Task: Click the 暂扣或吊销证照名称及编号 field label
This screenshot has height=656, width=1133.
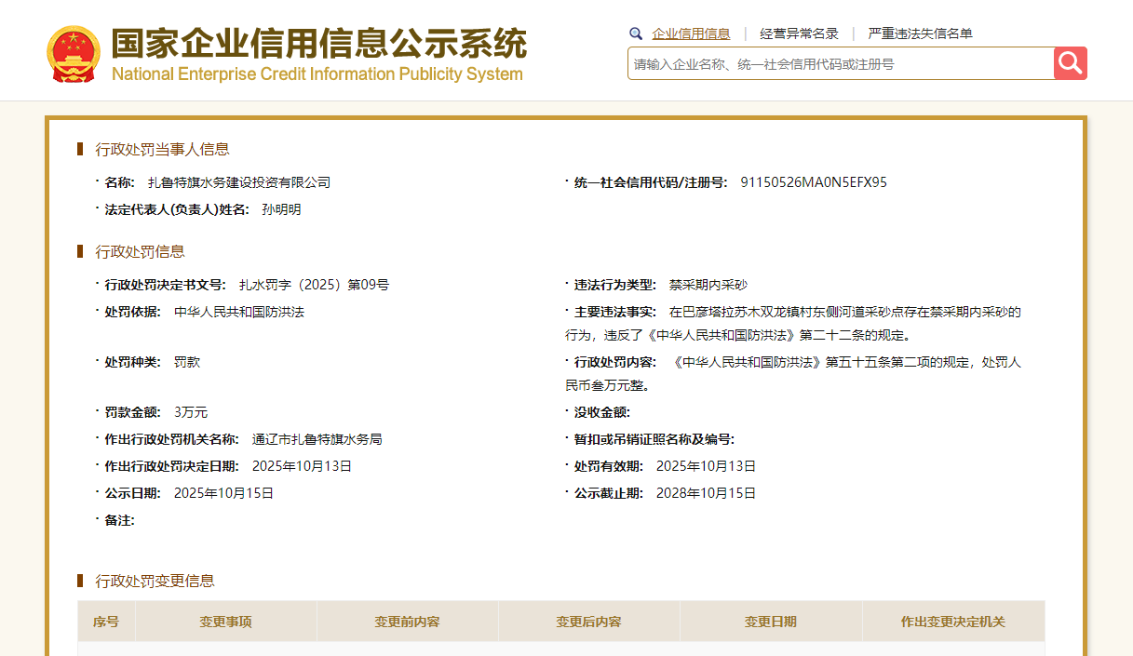Action: point(654,439)
